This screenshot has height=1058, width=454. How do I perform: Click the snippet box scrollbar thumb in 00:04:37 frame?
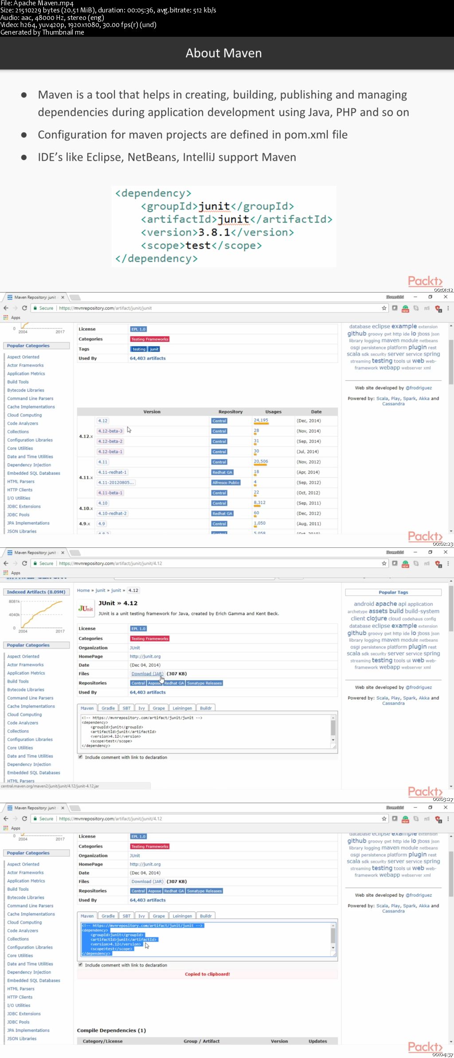[333, 935]
